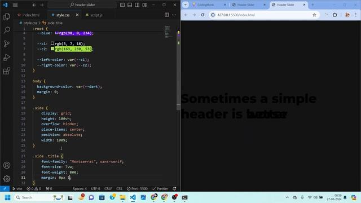The width and height of the screenshot is (361, 203).
Task: Open the Windows Start menu
Action: click(7, 197)
